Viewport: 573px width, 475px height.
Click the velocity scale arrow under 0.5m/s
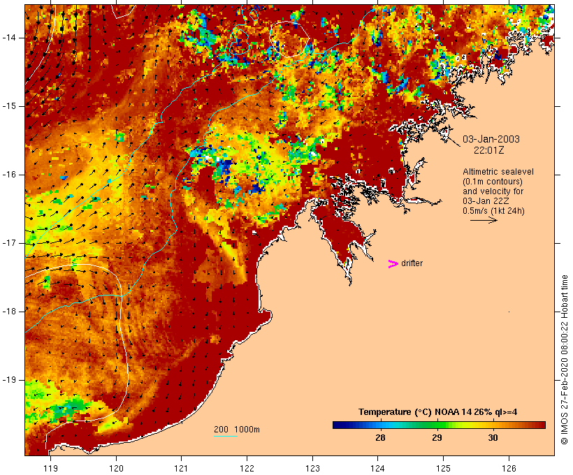[484, 220]
